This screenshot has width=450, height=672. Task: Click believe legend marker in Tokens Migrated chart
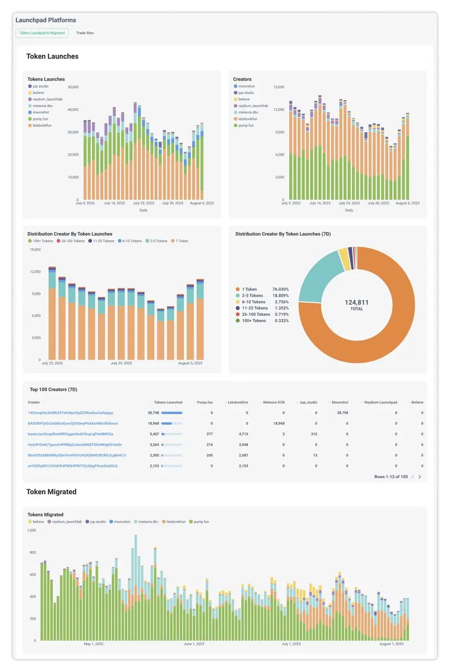(x=30, y=521)
